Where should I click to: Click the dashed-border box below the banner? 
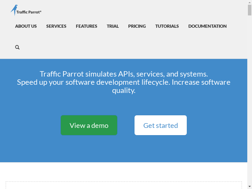tap(123, 185)
